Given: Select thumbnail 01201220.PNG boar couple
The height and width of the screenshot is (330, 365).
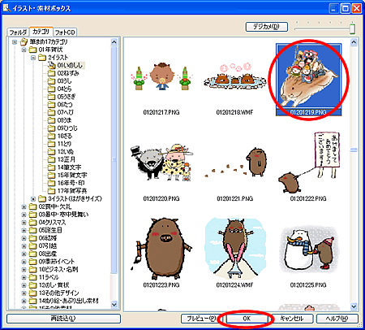Looking at the screenshot, I should coord(161,163).
